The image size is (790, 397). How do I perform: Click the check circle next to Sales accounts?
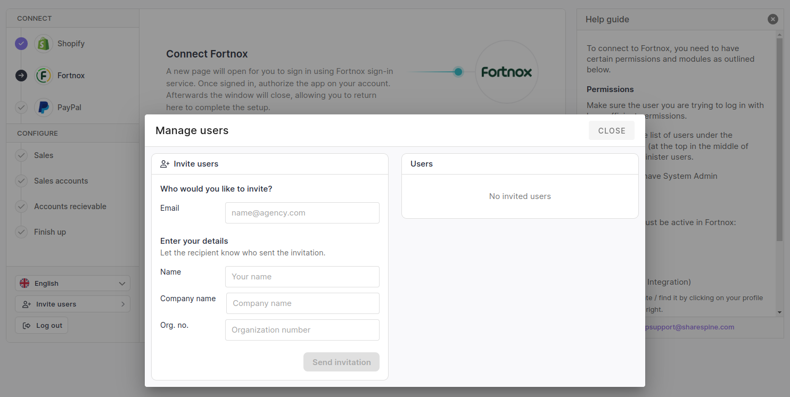[21, 181]
